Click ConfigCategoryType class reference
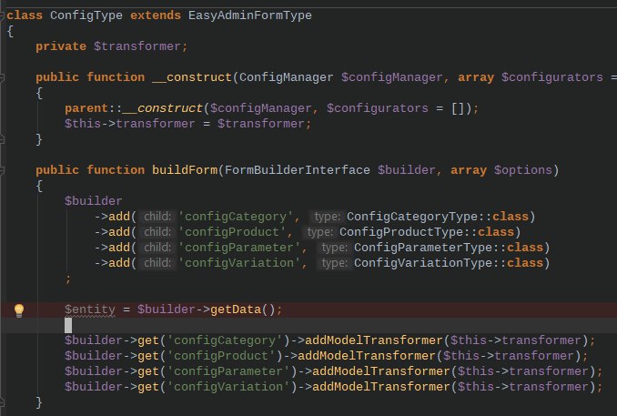This screenshot has height=416, width=617. pos(412,217)
